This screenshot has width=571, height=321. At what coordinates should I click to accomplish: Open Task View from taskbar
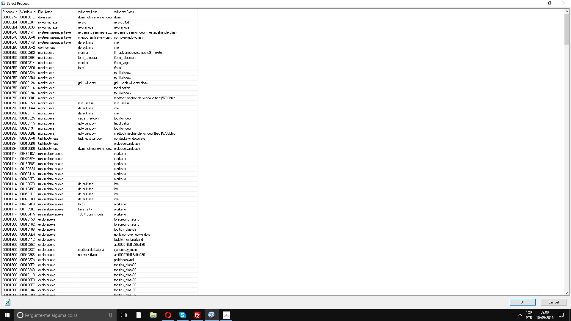tap(124, 315)
